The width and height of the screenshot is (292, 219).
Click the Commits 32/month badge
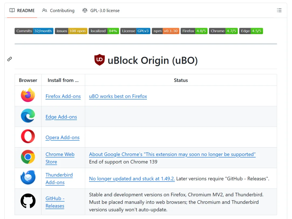click(34, 31)
